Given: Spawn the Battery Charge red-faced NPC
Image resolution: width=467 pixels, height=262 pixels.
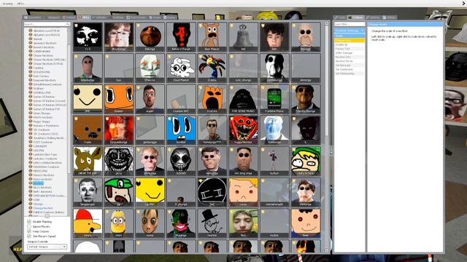Looking at the screenshot, I should pyautogui.click(x=181, y=37).
